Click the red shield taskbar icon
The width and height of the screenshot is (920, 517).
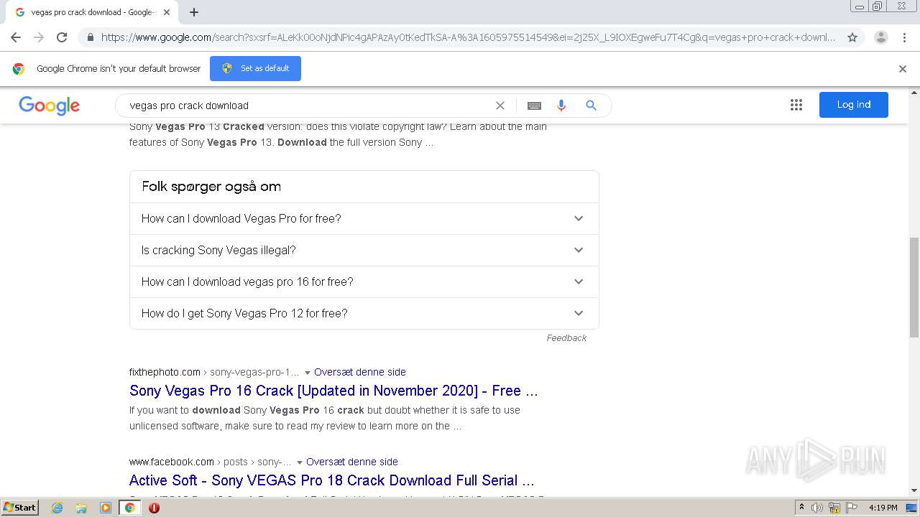pos(154,508)
